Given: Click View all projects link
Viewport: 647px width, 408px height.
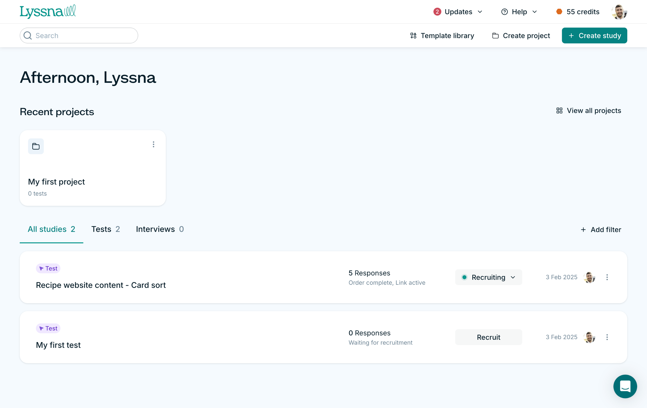Looking at the screenshot, I should tap(588, 111).
